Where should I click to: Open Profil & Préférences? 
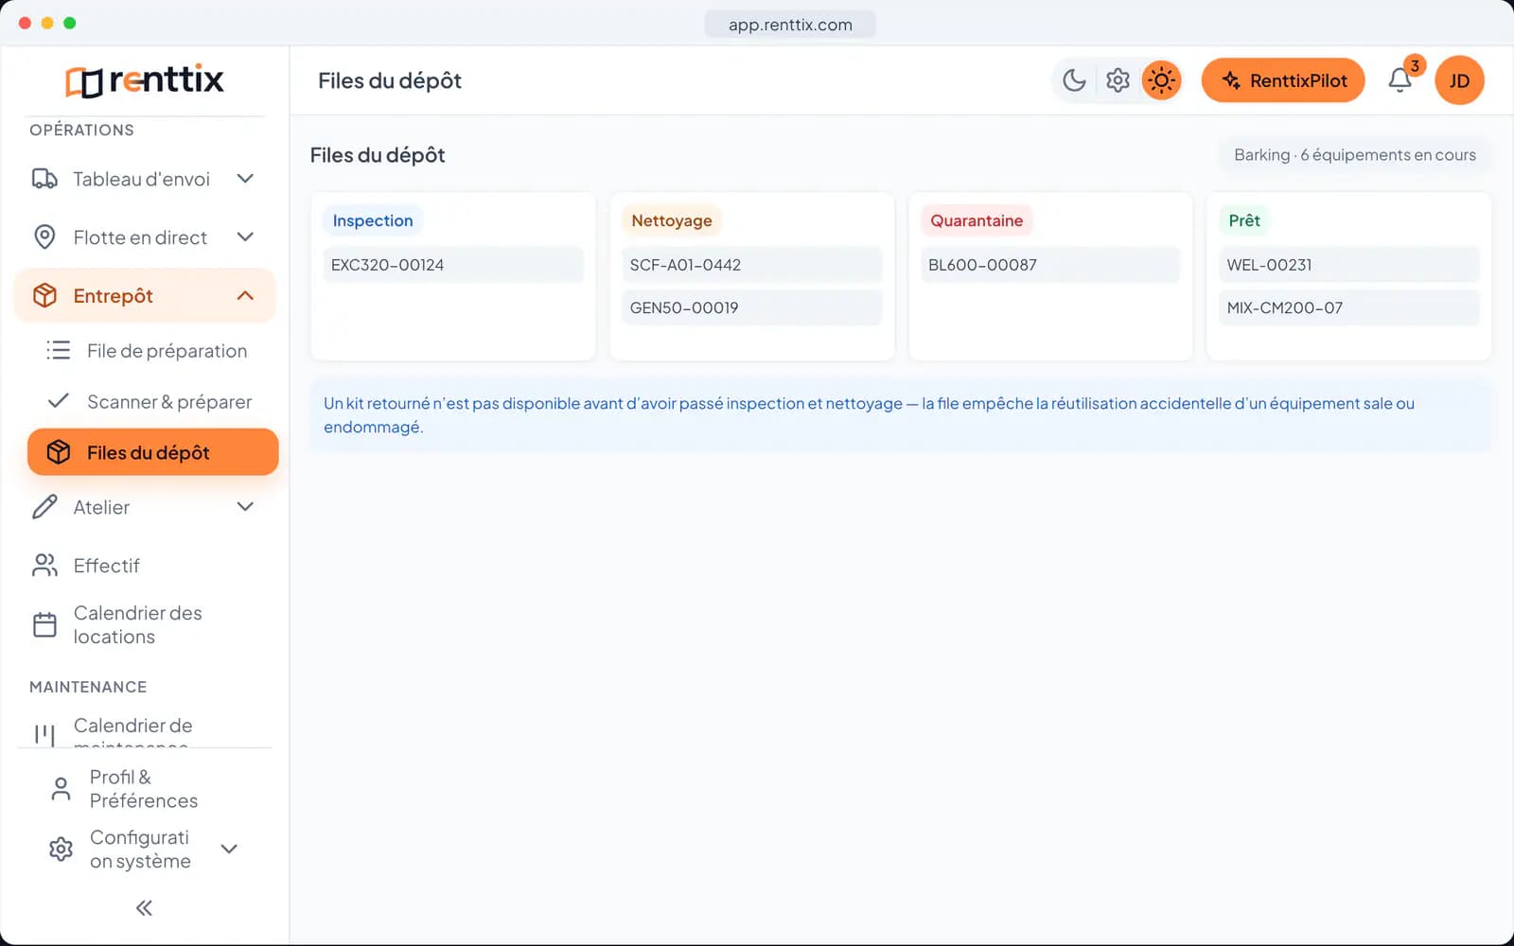[x=144, y=789]
